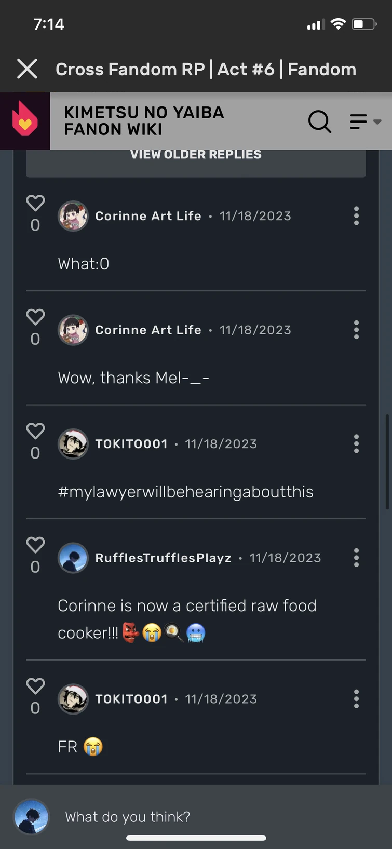This screenshot has height=849, width=392.
Task: Open options for the "What:0" reply
Action: click(x=356, y=216)
